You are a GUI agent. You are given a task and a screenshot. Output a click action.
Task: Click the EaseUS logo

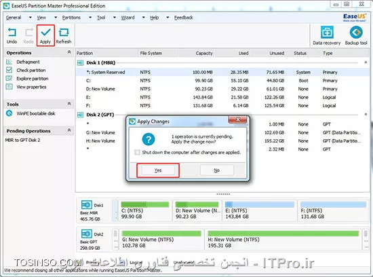tap(355, 18)
